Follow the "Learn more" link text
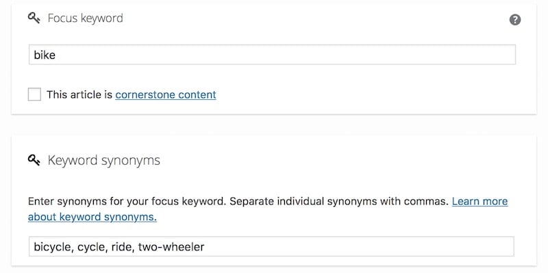This screenshot has width=548, height=273. point(480,201)
